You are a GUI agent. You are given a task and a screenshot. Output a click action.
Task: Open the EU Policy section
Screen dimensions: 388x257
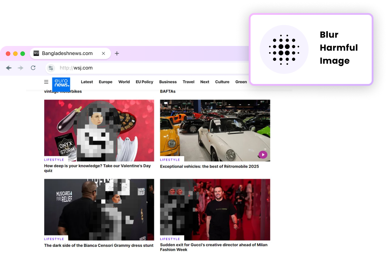[x=144, y=82]
